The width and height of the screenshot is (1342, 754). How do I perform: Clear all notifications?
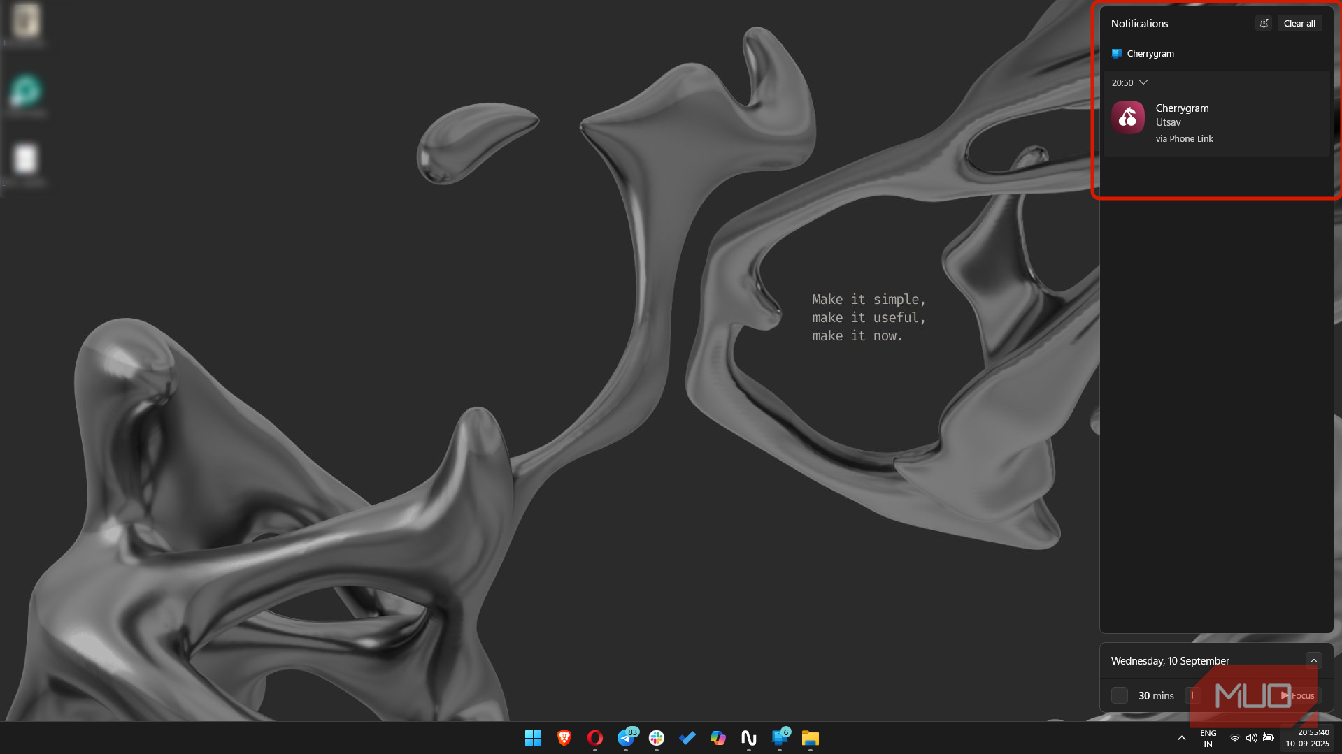[x=1299, y=23]
